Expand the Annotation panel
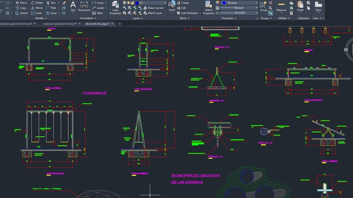This screenshot has height=198, width=353. coord(88,18)
